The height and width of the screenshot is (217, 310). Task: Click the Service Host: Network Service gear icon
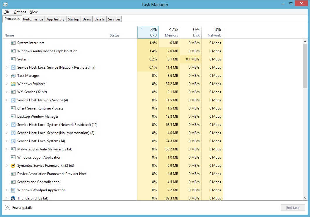click(13, 100)
